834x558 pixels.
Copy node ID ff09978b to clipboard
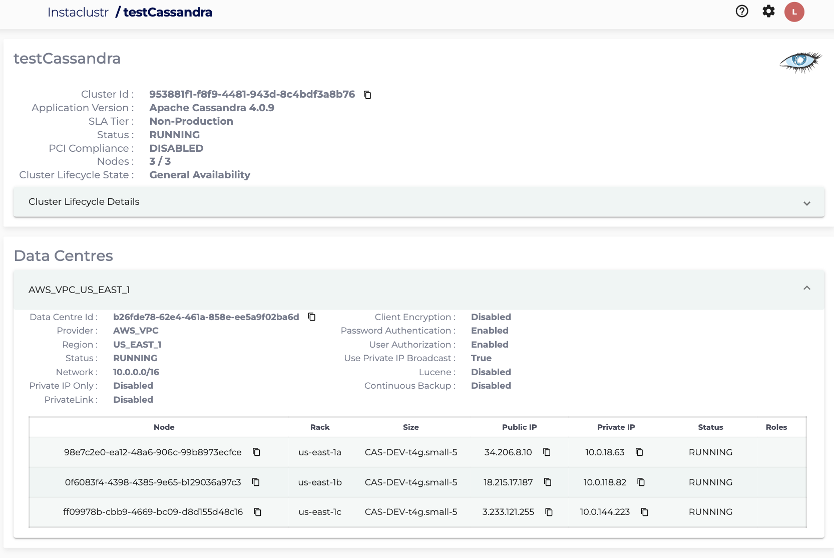[x=257, y=512]
